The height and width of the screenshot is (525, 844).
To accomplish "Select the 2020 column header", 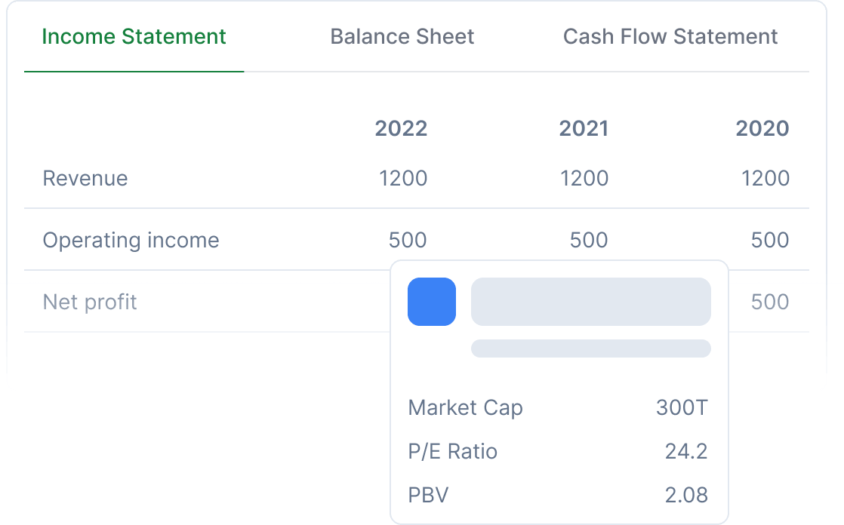I will (x=762, y=128).
